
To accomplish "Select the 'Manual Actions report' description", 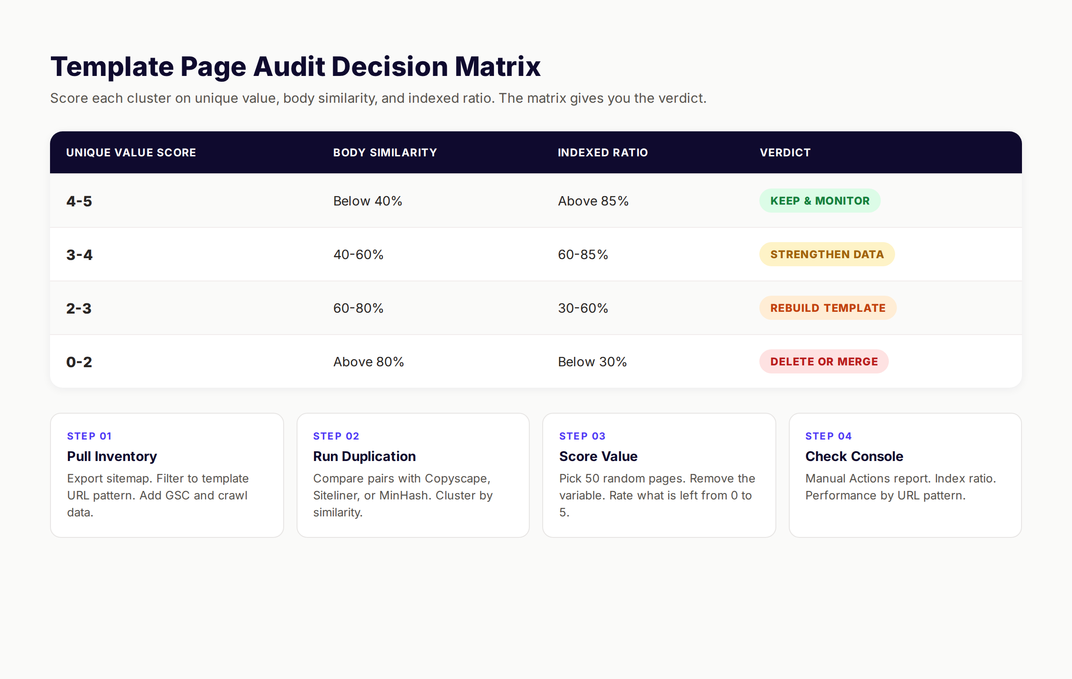I will coord(901,487).
